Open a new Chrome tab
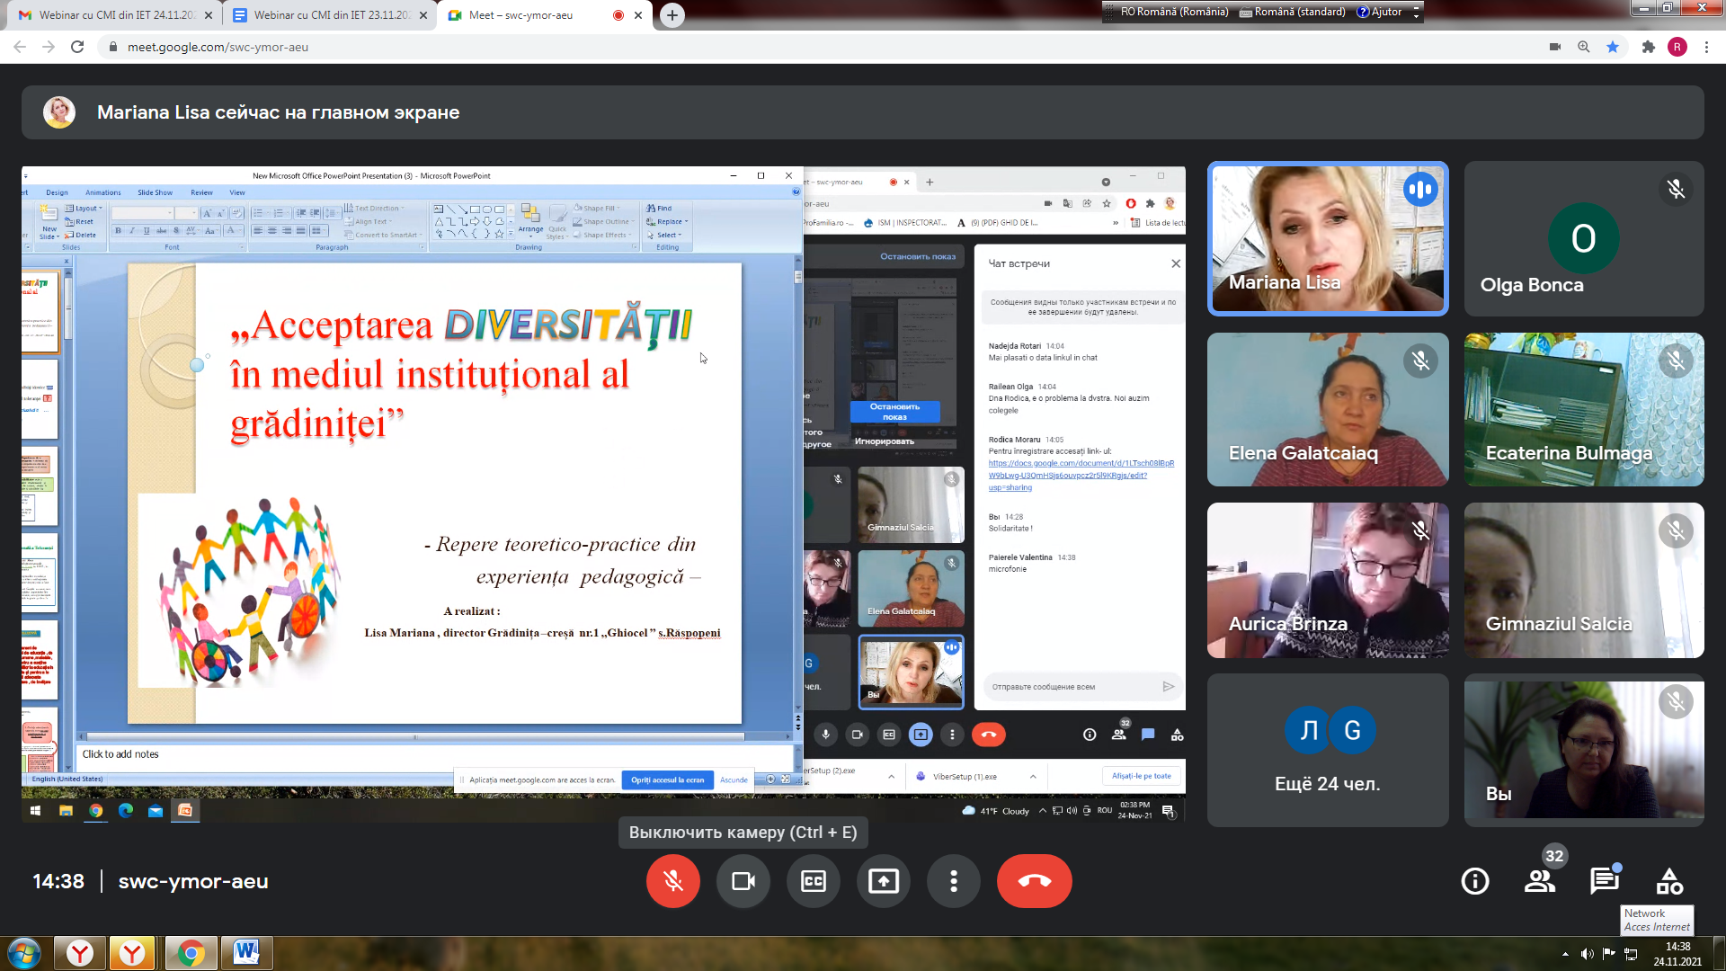The width and height of the screenshot is (1726, 971). tap(672, 15)
